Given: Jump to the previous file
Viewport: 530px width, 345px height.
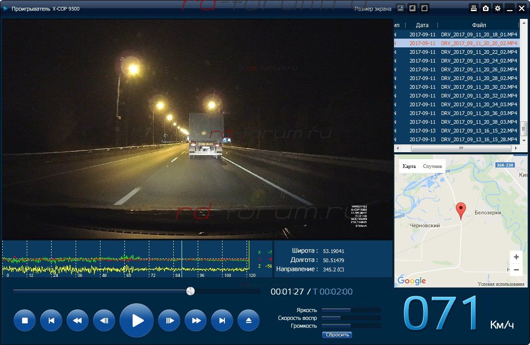Looking at the screenshot, I should pyautogui.click(x=51, y=321).
